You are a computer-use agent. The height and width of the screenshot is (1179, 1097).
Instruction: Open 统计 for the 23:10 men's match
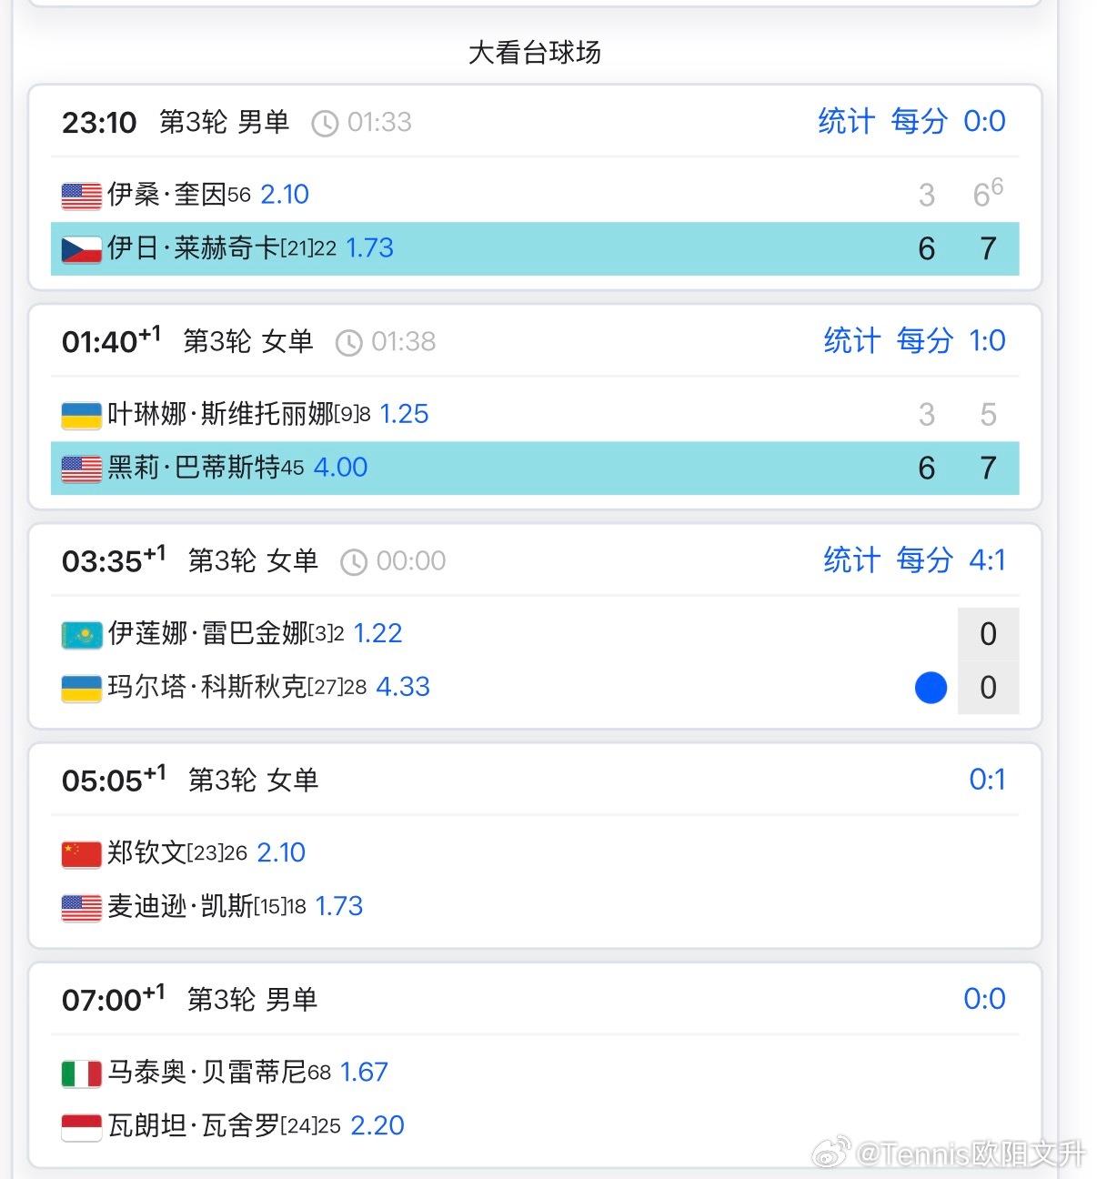[846, 121]
